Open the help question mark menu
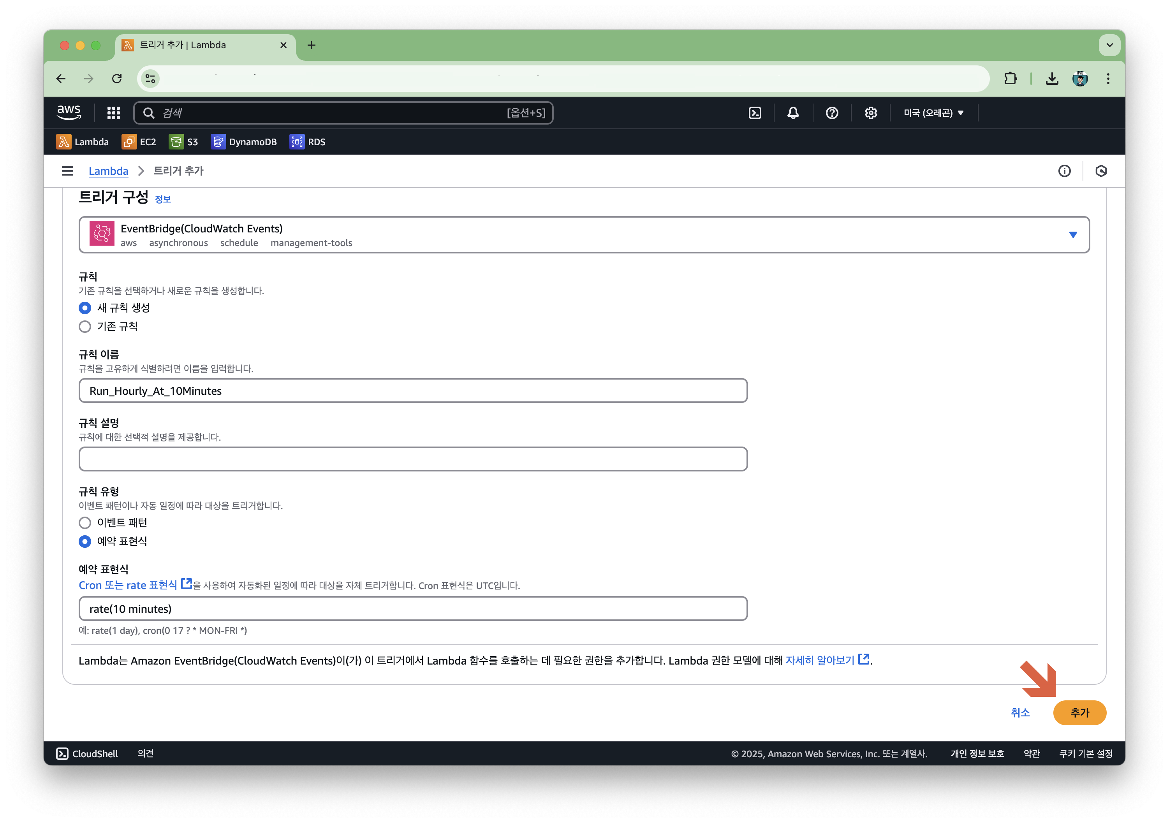The image size is (1169, 823). (832, 113)
